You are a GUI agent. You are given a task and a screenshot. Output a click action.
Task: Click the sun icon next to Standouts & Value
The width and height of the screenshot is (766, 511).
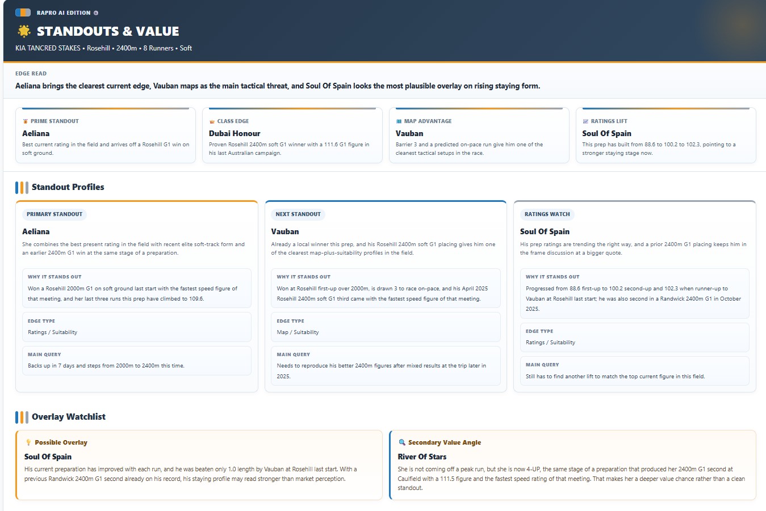tap(24, 31)
